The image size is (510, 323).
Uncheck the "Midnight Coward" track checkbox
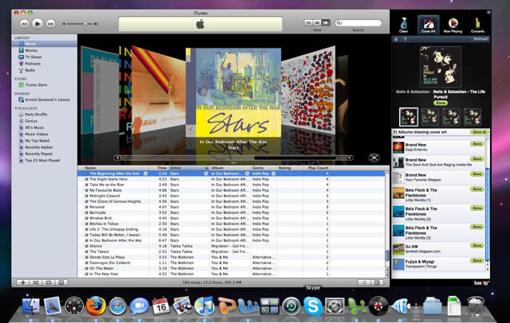[x=88, y=196]
